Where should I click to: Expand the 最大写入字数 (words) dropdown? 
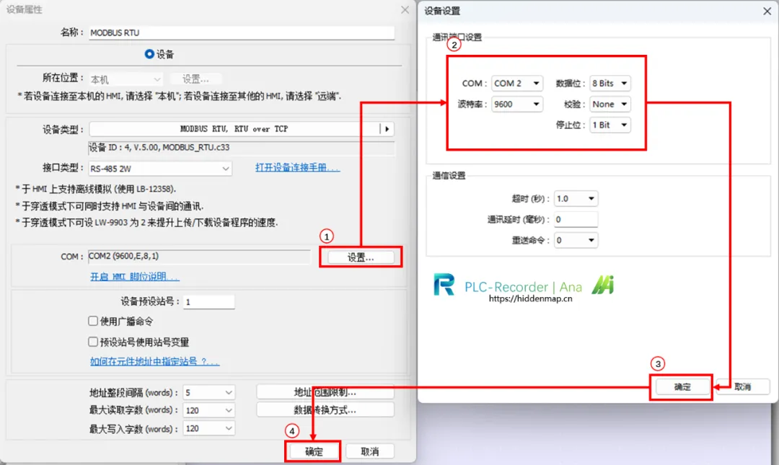(x=208, y=428)
